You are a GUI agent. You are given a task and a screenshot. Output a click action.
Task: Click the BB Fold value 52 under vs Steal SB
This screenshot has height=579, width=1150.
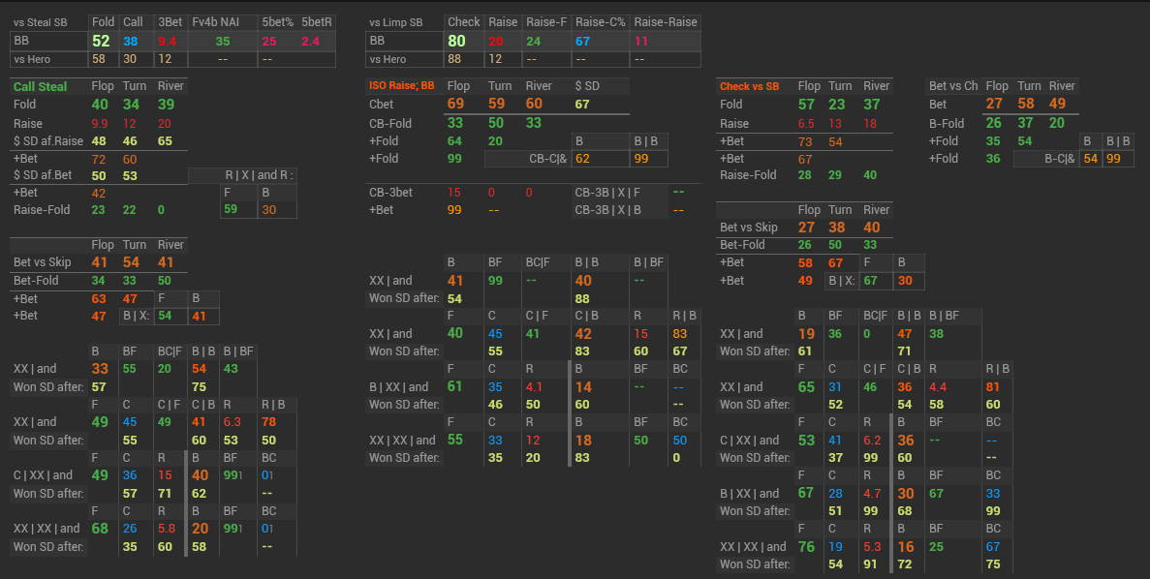tap(101, 41)
